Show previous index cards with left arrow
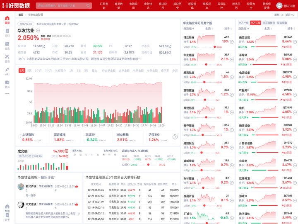The width and height of the screenshot is (298, 224). [x=20, y=137]
